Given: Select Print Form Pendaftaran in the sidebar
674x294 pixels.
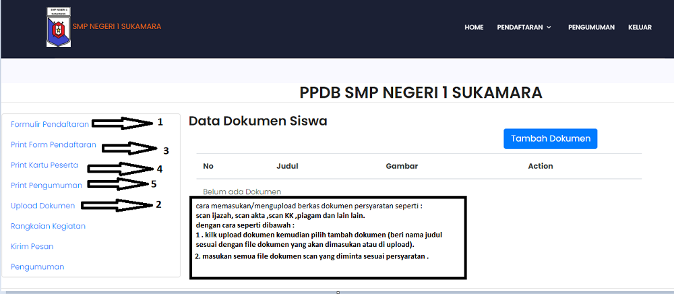Looking at the screenshot, I should (x=53, y=145).
